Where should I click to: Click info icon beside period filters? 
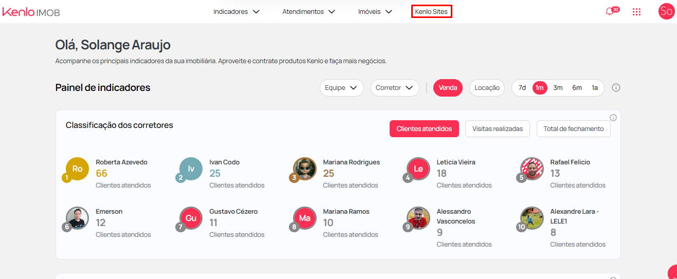(616, 88)
